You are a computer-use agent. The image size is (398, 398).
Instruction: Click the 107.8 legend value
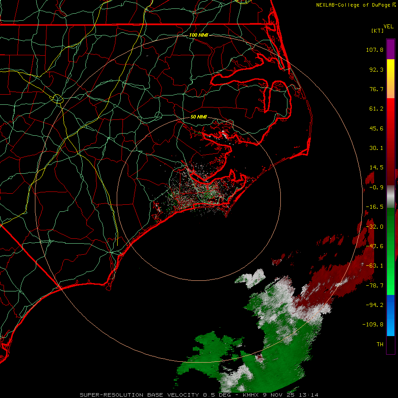tap(375, 50)
